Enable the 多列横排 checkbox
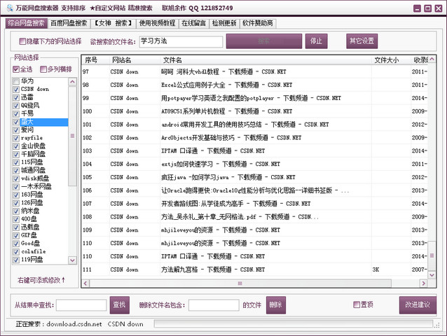The height and width of the screenshot is (336, 447). (44, 70)
